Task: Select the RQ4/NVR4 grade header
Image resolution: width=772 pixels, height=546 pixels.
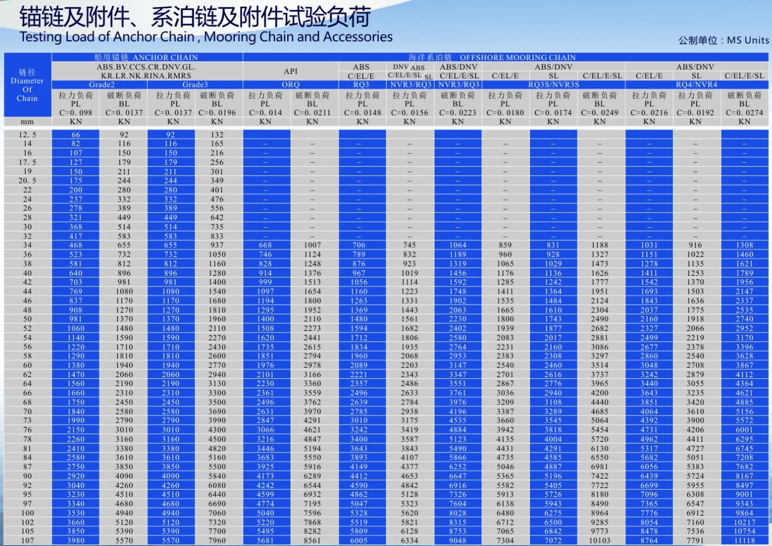Action: tap(696, 85)
